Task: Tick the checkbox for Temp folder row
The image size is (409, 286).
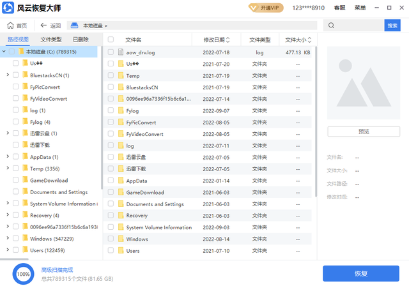Action: pos(111,75)
